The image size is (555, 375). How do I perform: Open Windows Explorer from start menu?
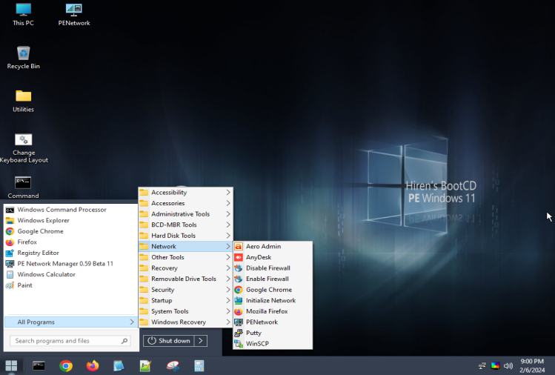(x=71, y=220)
